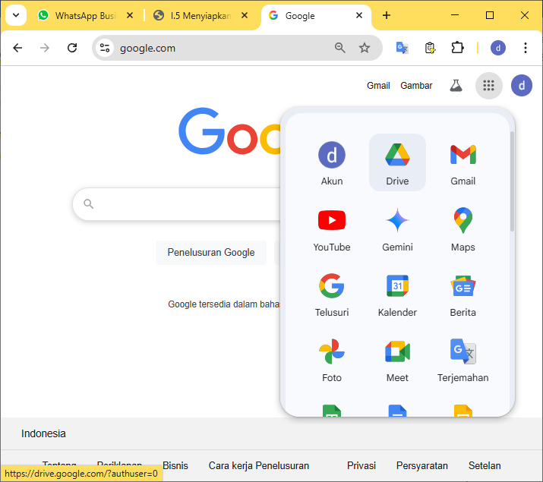Open Terjemahan translate app

462,358
